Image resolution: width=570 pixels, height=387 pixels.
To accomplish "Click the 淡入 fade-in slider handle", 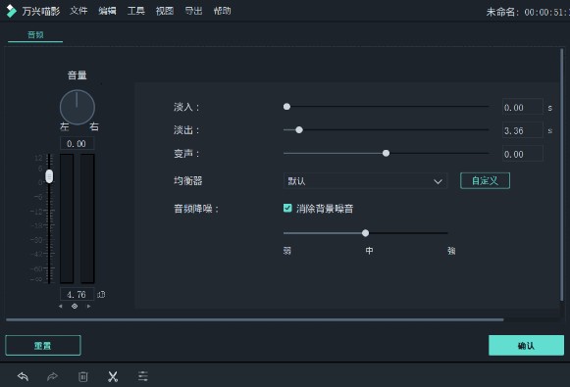I will [286, 107].
